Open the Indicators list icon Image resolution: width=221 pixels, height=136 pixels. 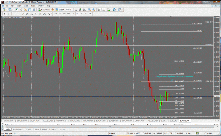(109, 10)
